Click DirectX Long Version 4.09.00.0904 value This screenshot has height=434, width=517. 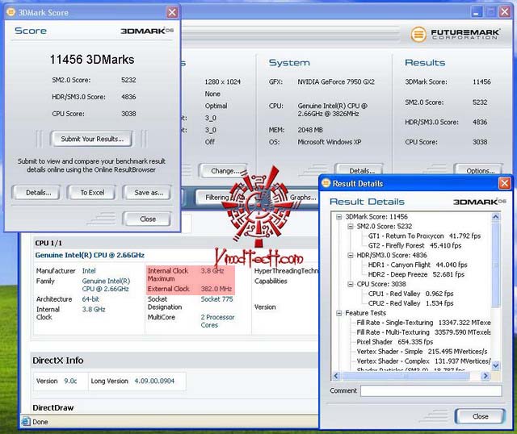(x=154, y=381)
